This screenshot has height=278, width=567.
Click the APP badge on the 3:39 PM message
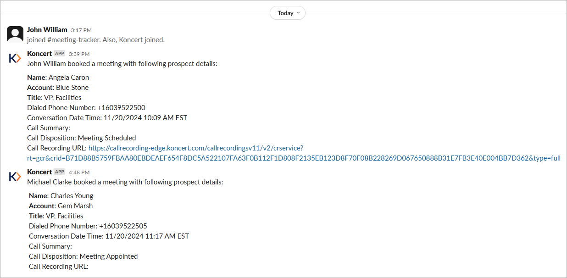[60, 54]
